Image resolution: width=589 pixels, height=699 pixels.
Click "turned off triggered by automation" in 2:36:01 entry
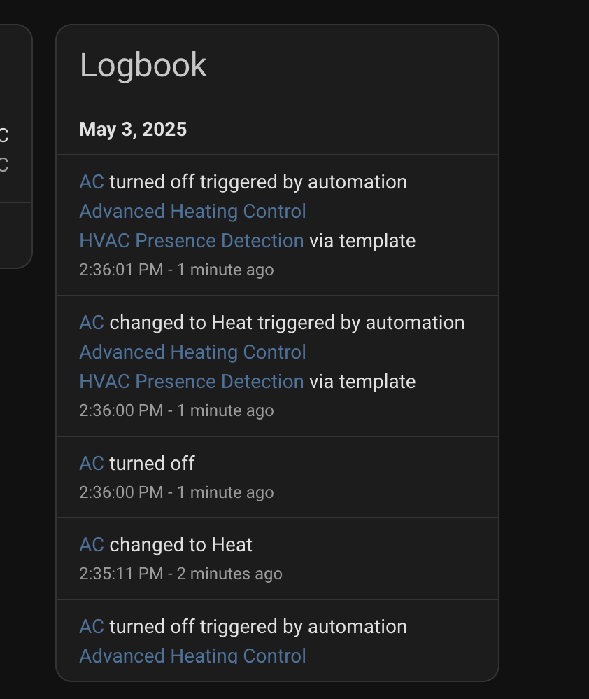258,182
